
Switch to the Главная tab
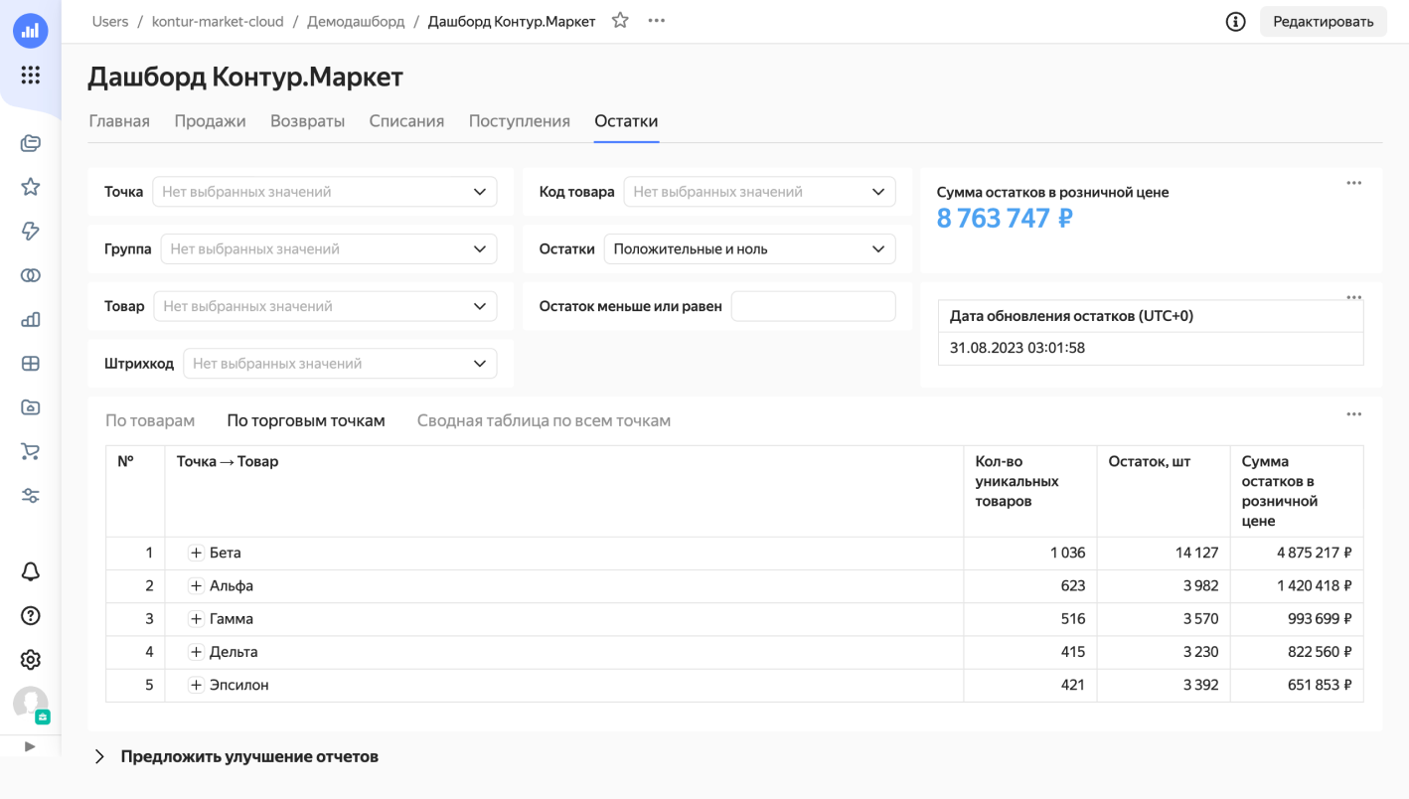pyautogui.click(x=119, y=121)
